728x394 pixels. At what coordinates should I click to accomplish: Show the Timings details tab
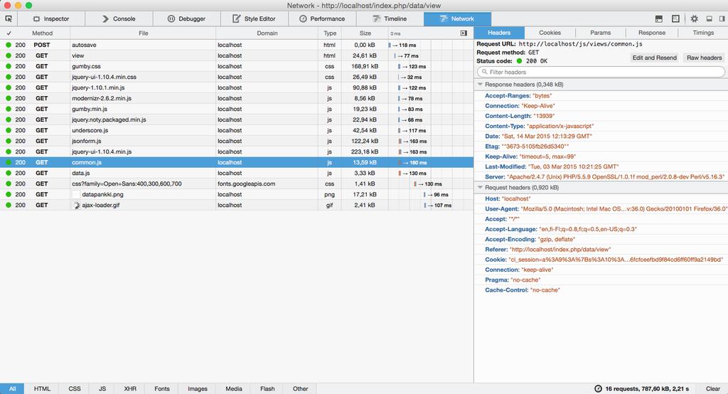pos(703,33)
